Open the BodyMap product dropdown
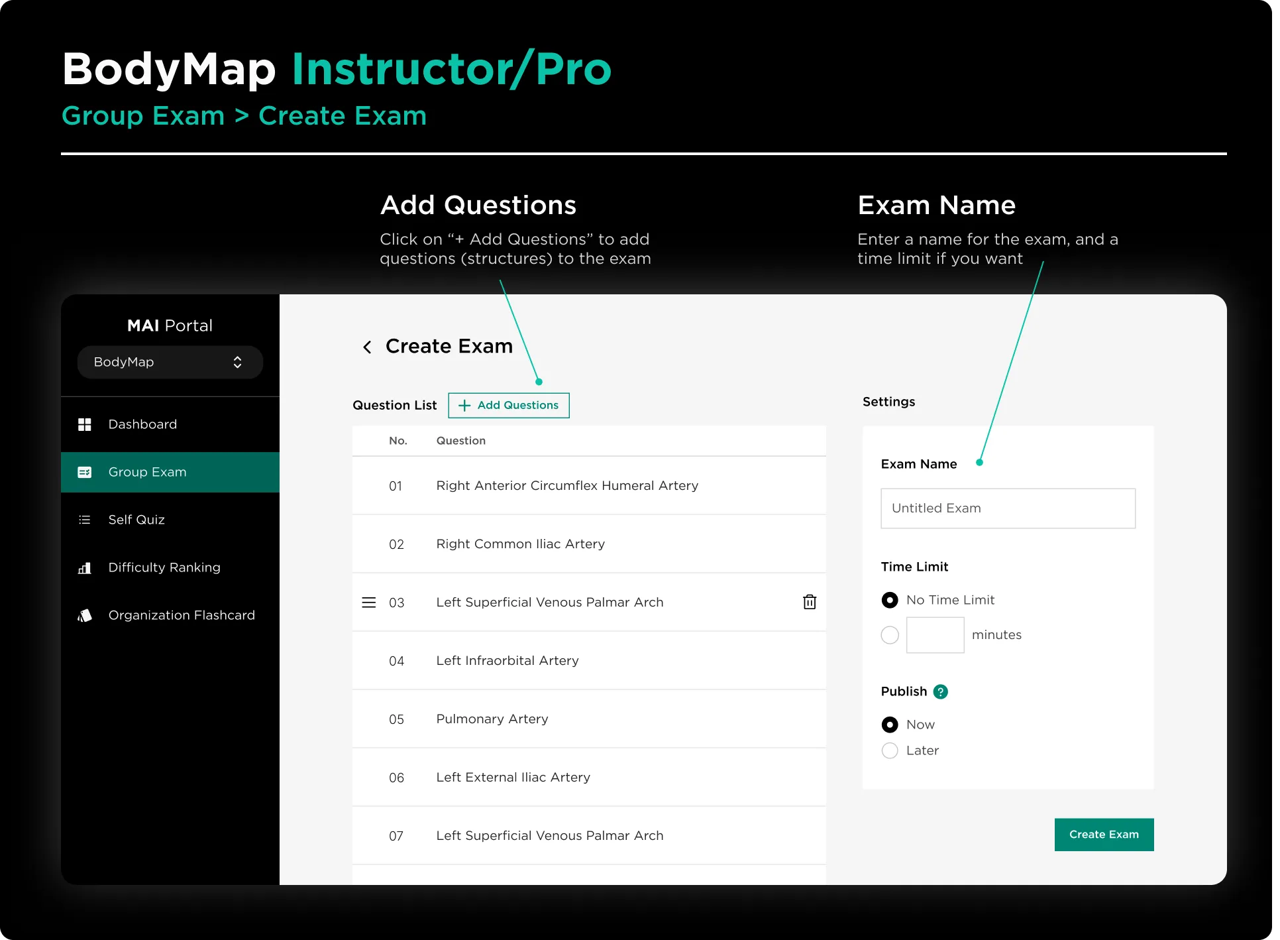 click(170, 362)
